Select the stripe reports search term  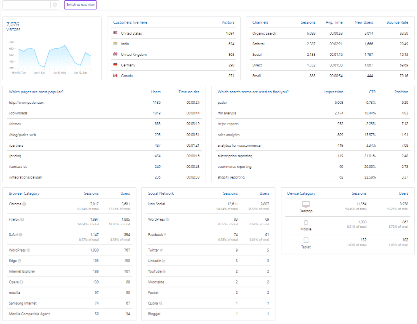313,124
